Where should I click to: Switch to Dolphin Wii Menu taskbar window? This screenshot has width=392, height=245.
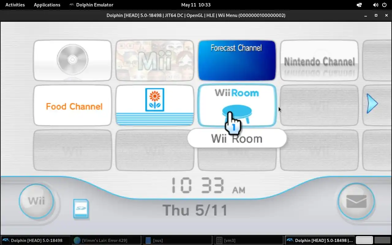(x=320, y=240)
